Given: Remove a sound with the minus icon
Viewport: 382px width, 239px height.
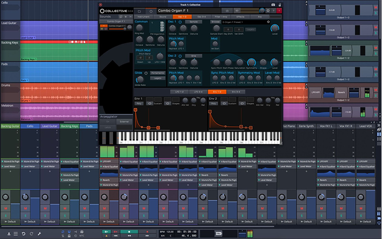Looking at the screenshot, I should [x=130, y=17].
